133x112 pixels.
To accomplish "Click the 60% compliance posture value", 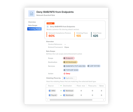I will (x=52, y=36).
